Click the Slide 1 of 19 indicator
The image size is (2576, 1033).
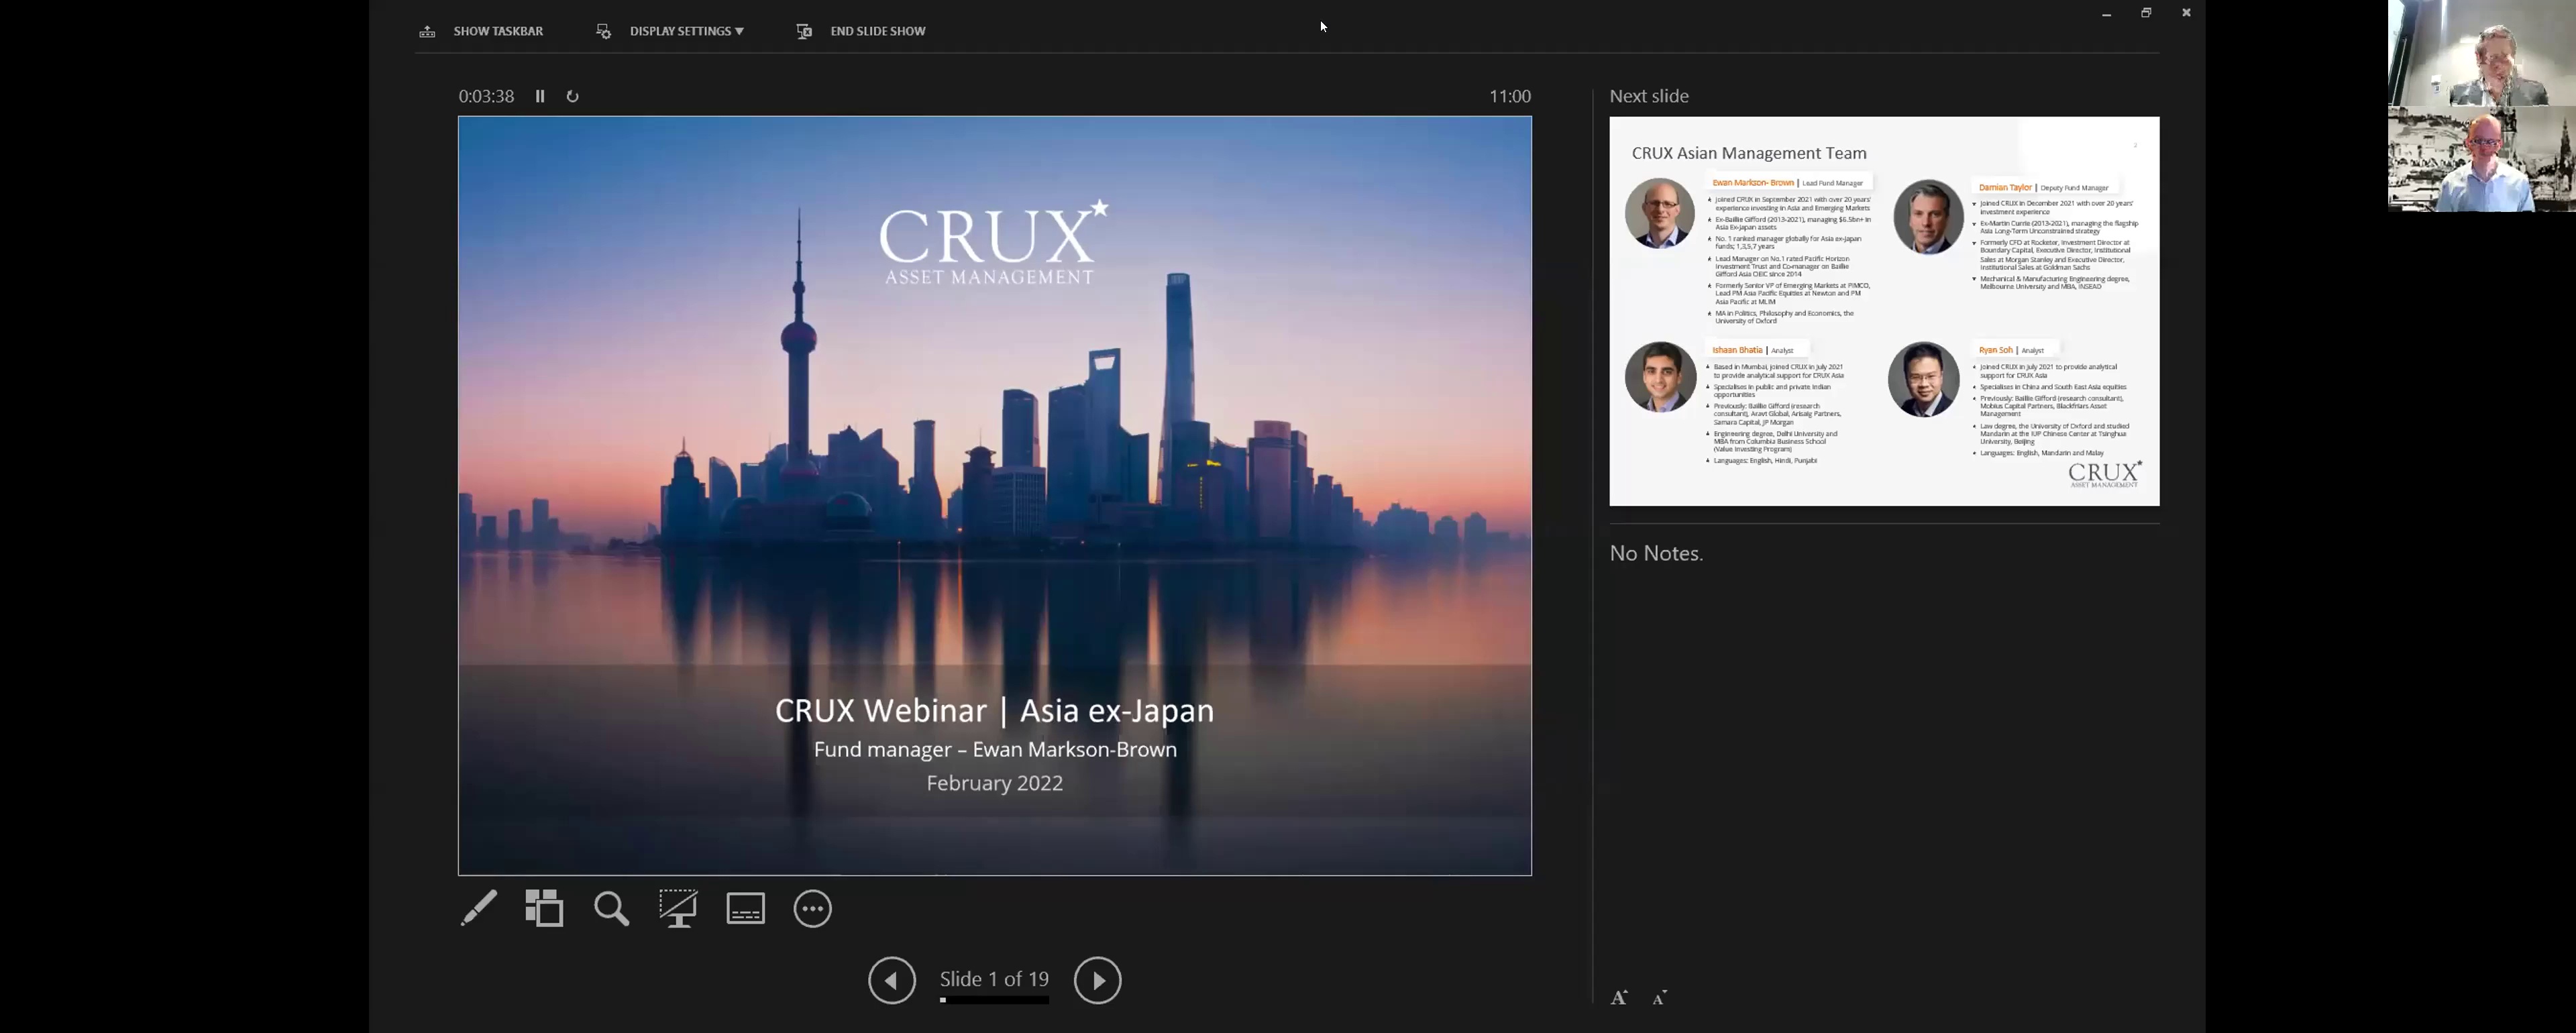point(995,979)
